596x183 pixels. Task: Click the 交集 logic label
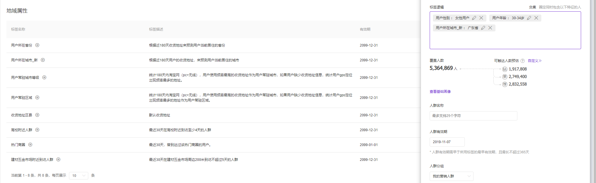(x=533, y=7)
